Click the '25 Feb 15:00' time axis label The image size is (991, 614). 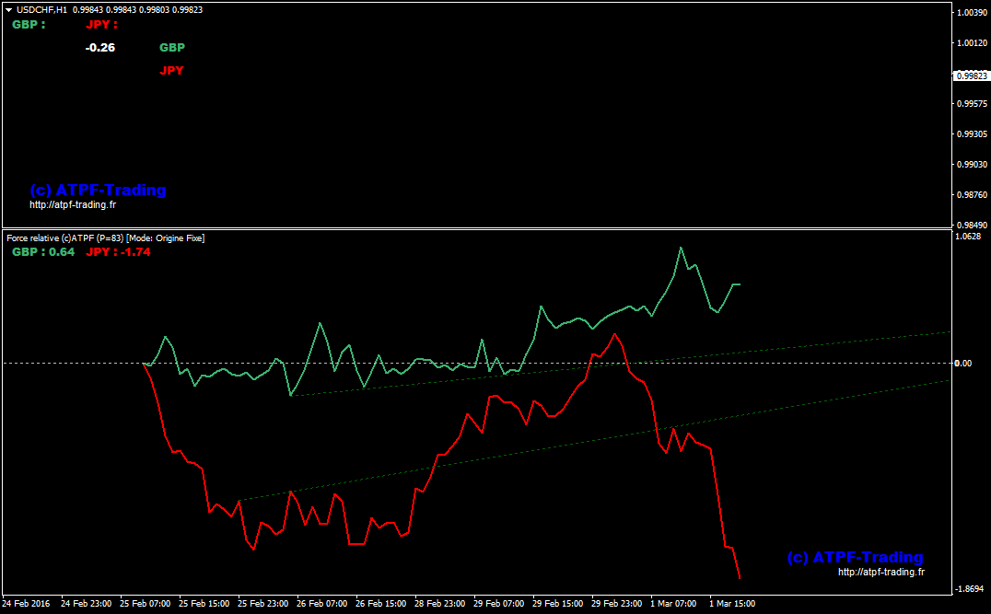tap(204, 603)
